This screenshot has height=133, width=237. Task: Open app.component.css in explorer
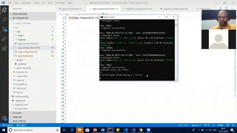(x=28, y=44)
